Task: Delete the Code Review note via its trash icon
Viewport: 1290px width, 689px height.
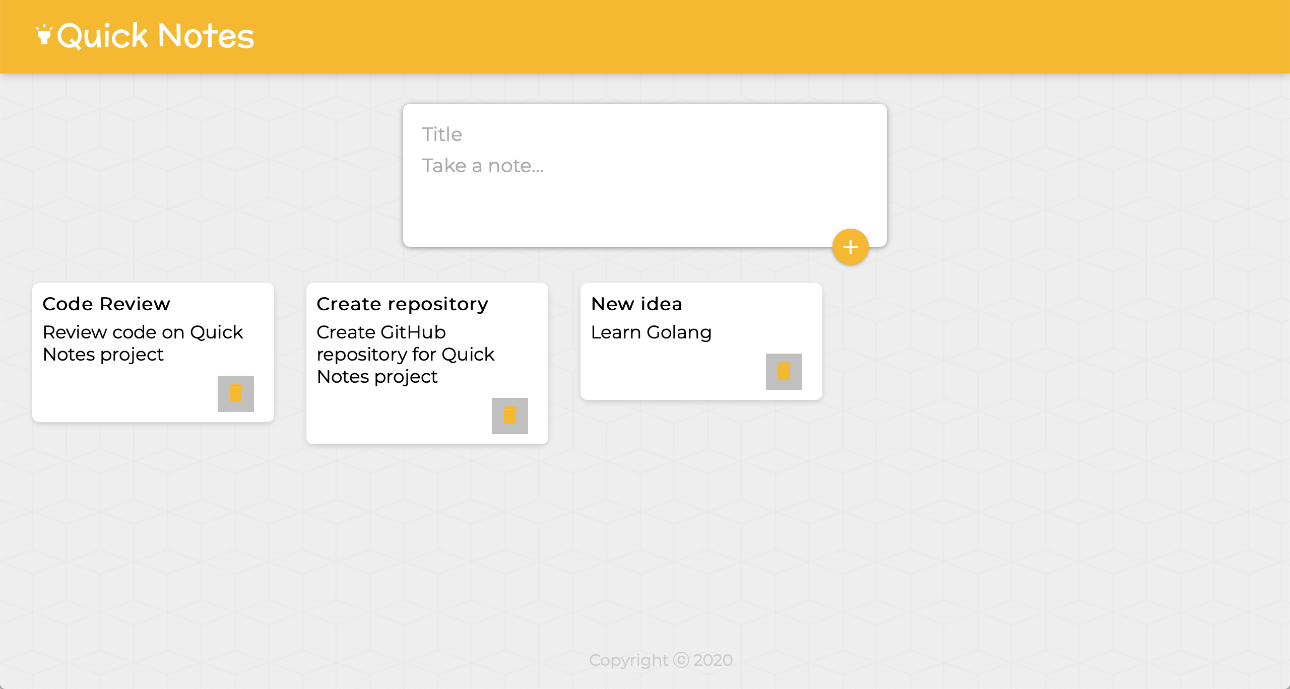Action: click(x=236, y=394)
